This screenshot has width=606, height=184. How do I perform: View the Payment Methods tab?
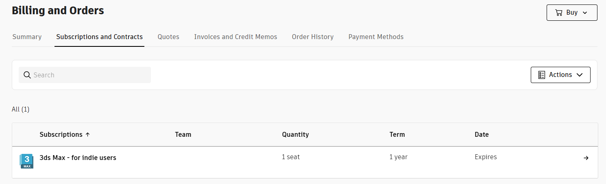(x=376, y=37)
